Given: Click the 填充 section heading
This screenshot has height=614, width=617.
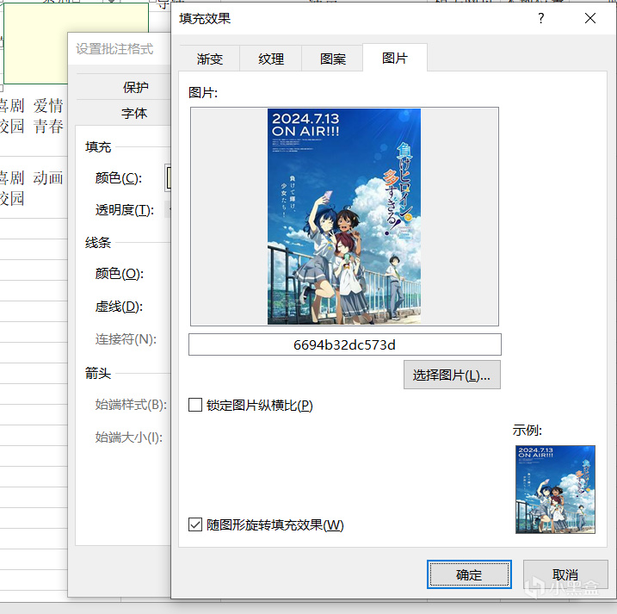Looking at the screenshot, I should pyautogui.click(x=98, y=147).
